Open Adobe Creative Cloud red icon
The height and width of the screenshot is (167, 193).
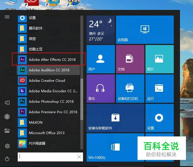click(x=22, y=80)
